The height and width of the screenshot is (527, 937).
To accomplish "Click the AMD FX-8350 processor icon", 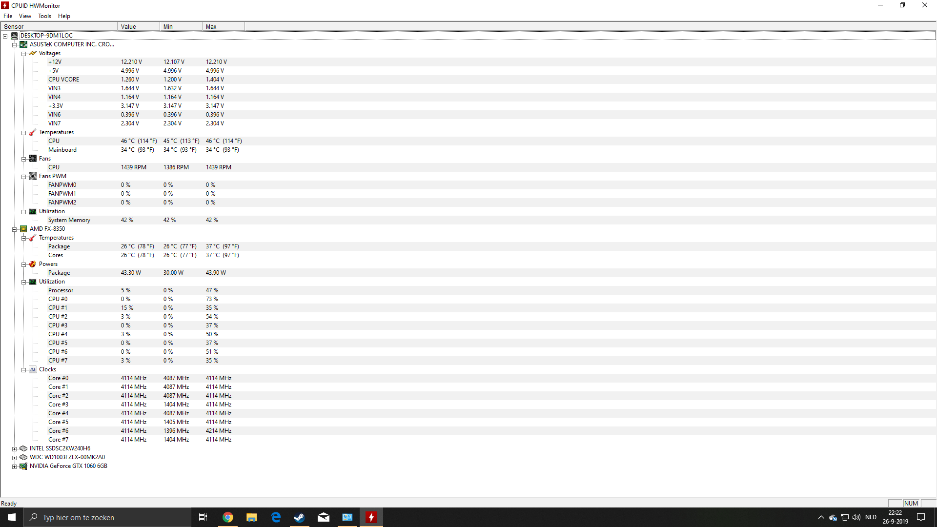I will click(x=23, y=229).
